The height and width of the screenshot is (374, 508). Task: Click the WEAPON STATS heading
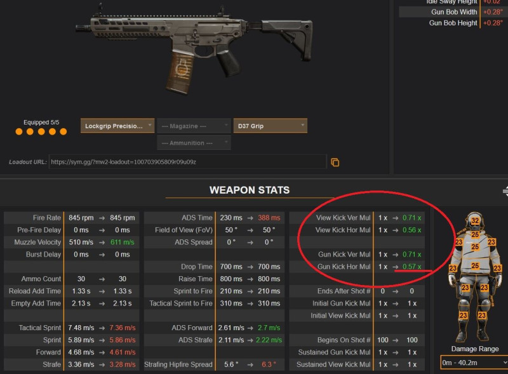250,190
